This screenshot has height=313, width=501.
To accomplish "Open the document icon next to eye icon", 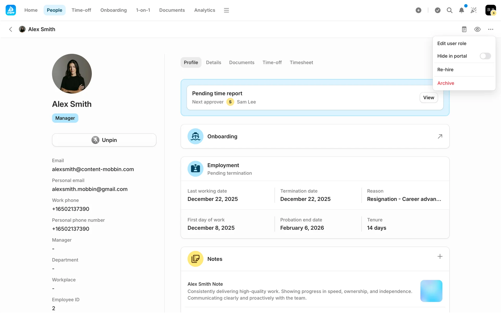I will 464,29.
